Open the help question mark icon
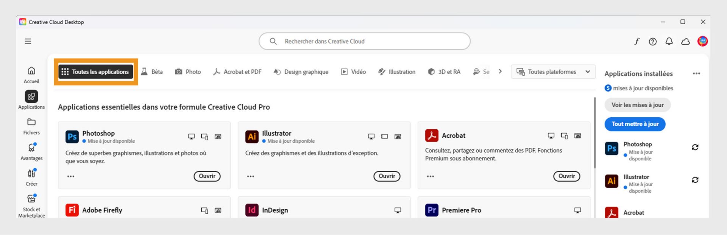The image size is (727, 235). coord(653,42)
